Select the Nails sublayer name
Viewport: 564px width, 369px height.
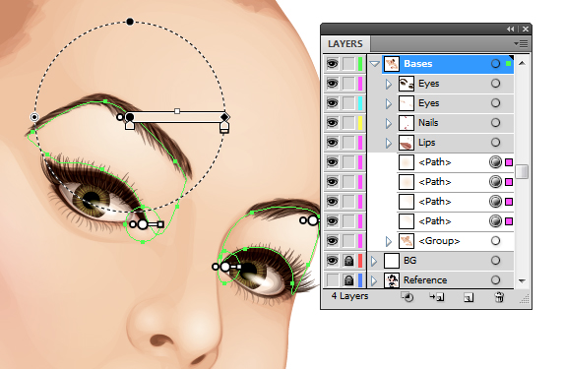pos(428,123)
